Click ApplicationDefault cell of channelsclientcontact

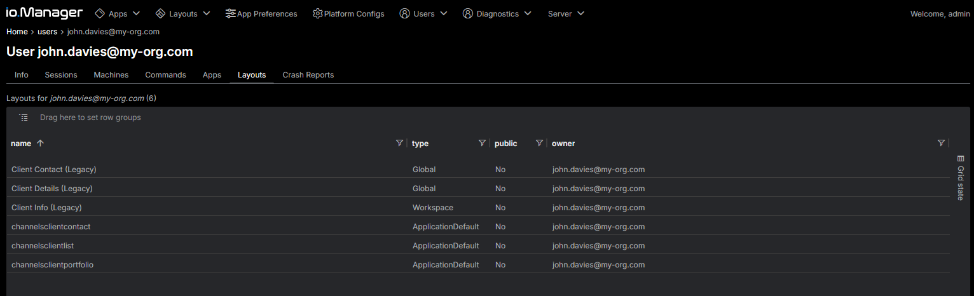[x=446, y=227]
